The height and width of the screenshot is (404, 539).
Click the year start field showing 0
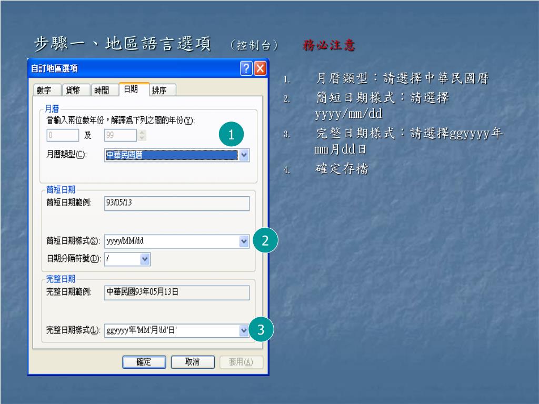coord(63,135)
